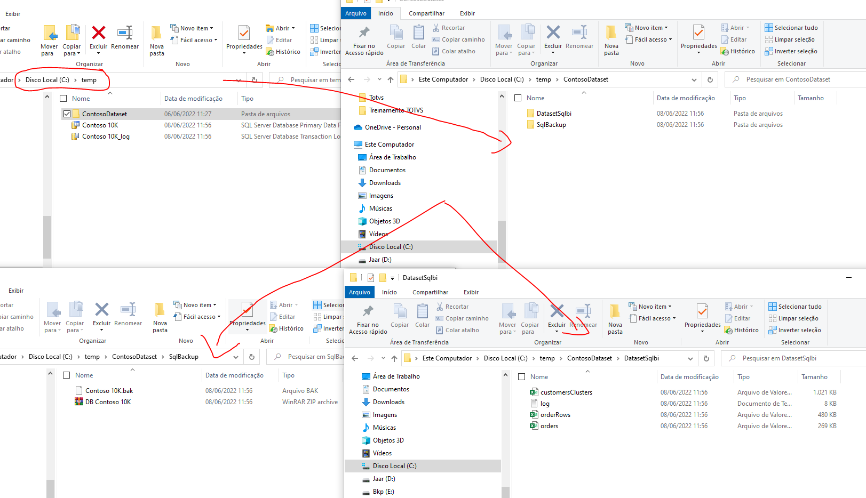The width and height of the screenshot is (866, 498).
Task: Click the Renomear icon
Action: (579, 39)
